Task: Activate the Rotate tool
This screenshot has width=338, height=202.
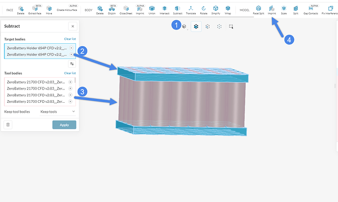Action: [x=204, y=9]
